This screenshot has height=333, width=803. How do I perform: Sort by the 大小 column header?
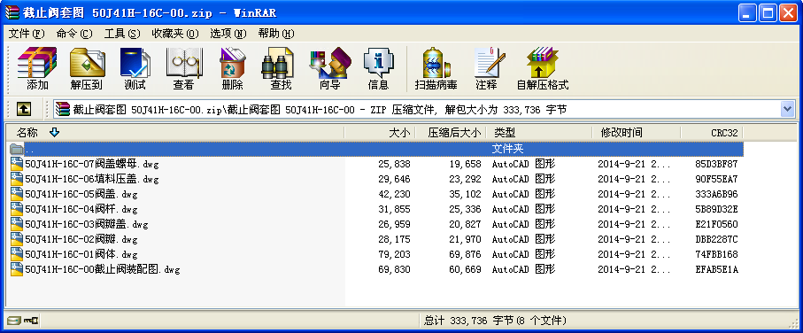click(380, 133)
